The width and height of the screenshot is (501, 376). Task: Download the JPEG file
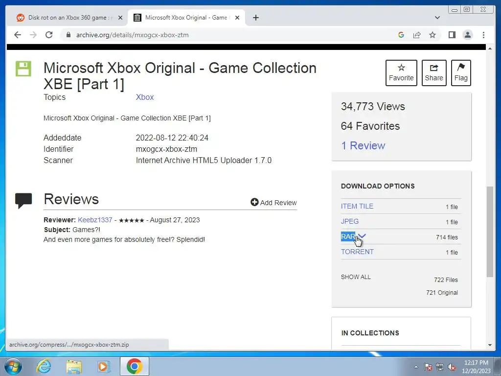tap(349, 221)
